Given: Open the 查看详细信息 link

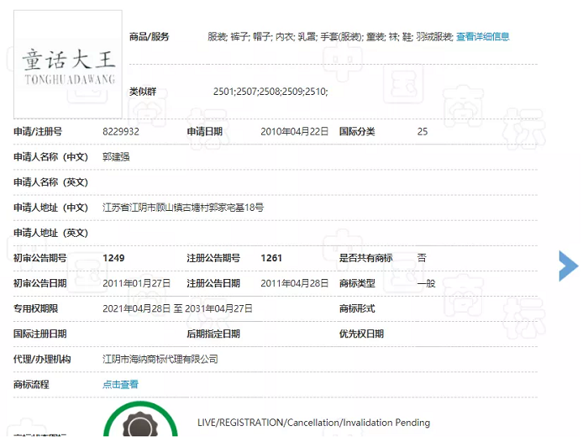Looking at the screenshot, I should tap(483, 37).
